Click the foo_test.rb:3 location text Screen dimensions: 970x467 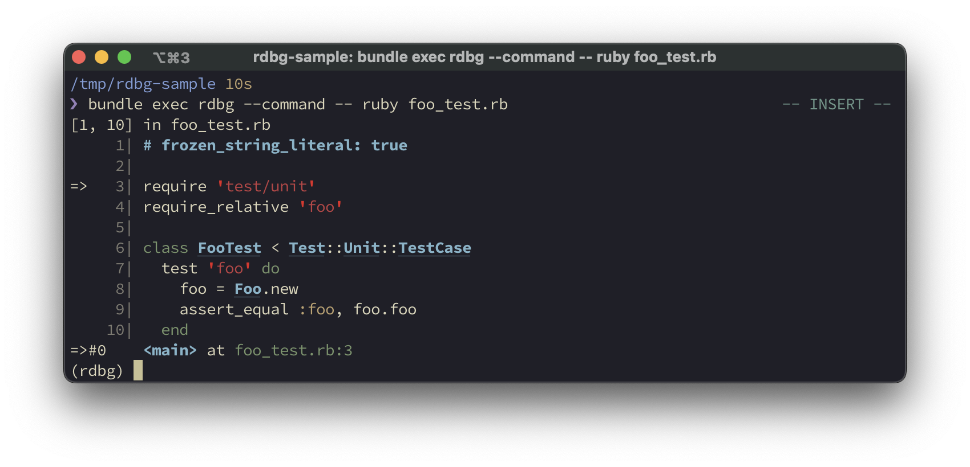(294, 350)
